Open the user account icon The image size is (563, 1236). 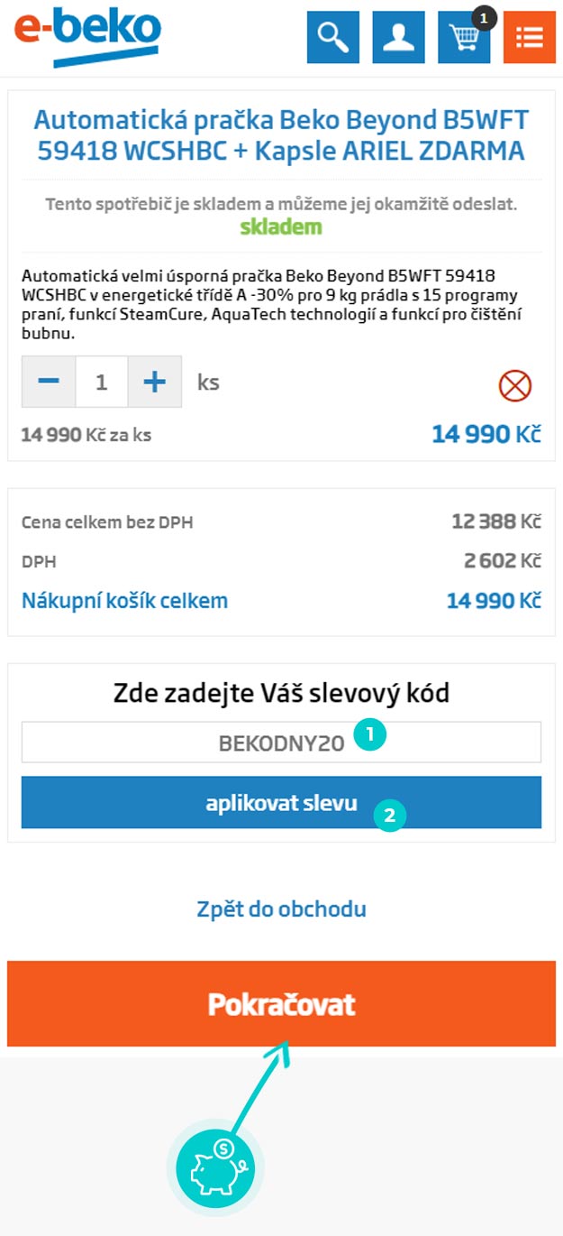tap(398, 38)
